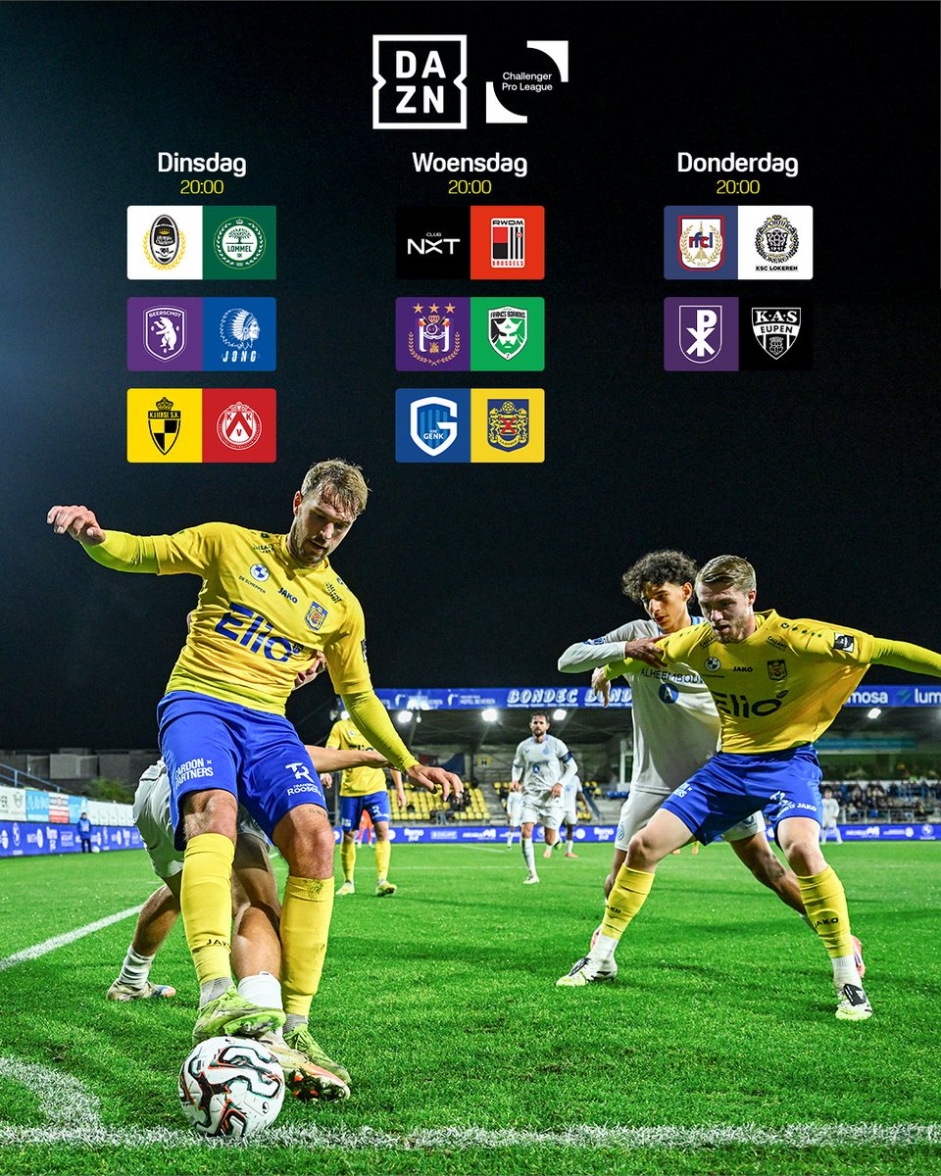
Task: Click the distant player in white near the goal
Action: click(x=540, y=794)
